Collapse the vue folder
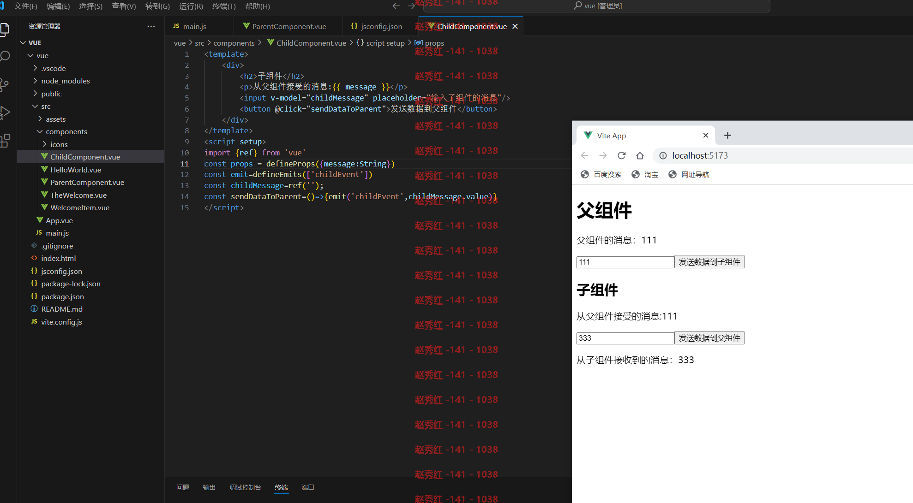 click(x=30, y=55)
